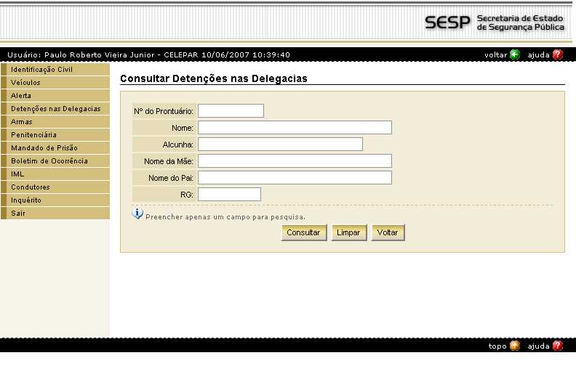Open Identificação Civil menu item

click(41, 70)
